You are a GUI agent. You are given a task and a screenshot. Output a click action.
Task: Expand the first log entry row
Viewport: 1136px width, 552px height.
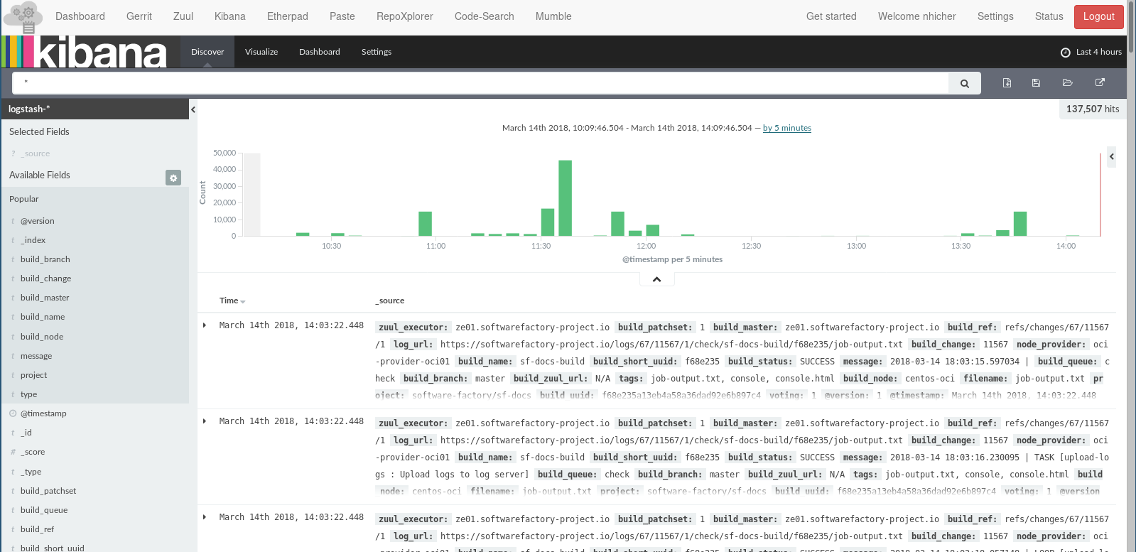tap(205, 325)
